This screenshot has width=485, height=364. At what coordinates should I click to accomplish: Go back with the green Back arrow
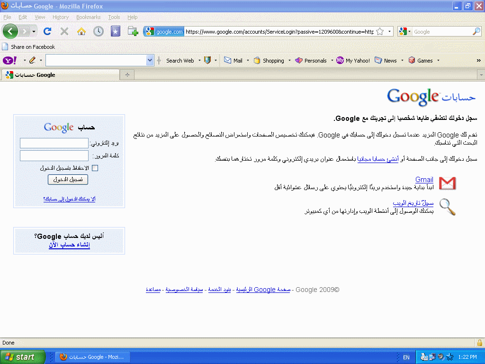click(x=10, y=31)
